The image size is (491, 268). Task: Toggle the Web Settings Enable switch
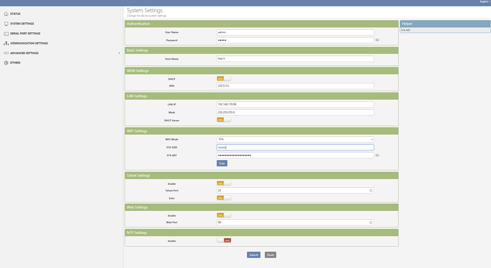(x=223, y=215)
